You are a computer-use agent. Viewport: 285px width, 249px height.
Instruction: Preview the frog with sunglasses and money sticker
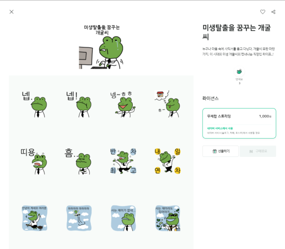click(168, 218)
